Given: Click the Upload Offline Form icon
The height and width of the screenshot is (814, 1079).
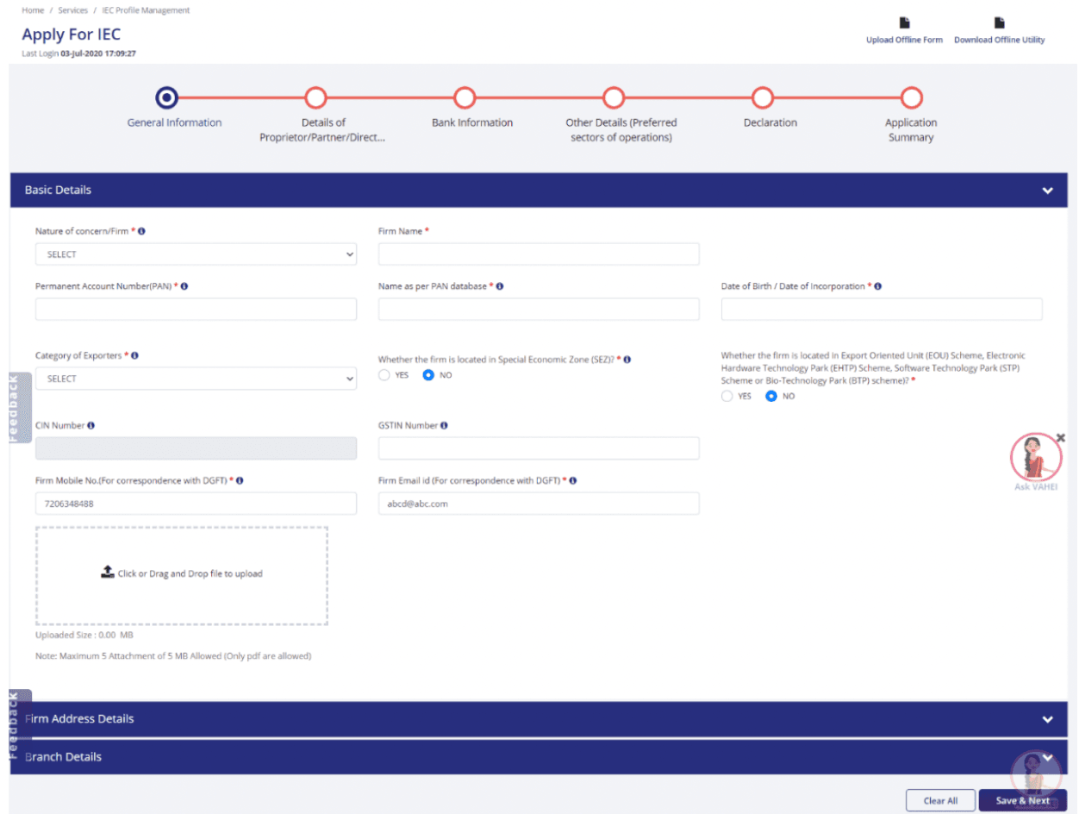Looking at the screenshot, I should (904, 23).
